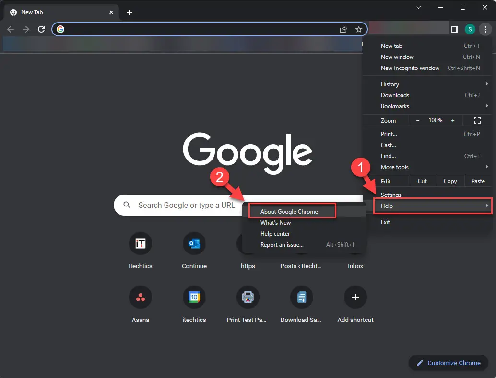Open the Asana shortcut icon

click(x=141, y=298)
